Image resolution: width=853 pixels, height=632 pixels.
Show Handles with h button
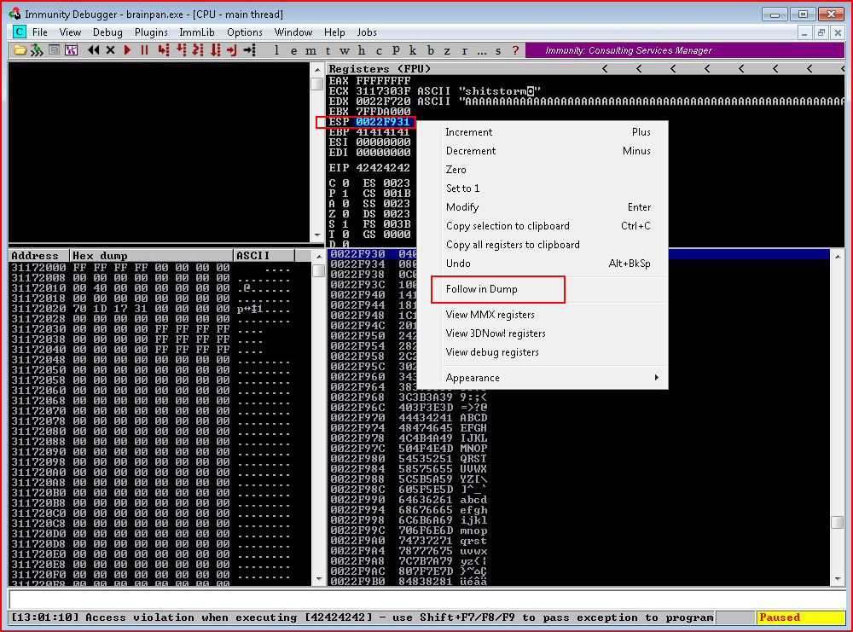[361, 50]
